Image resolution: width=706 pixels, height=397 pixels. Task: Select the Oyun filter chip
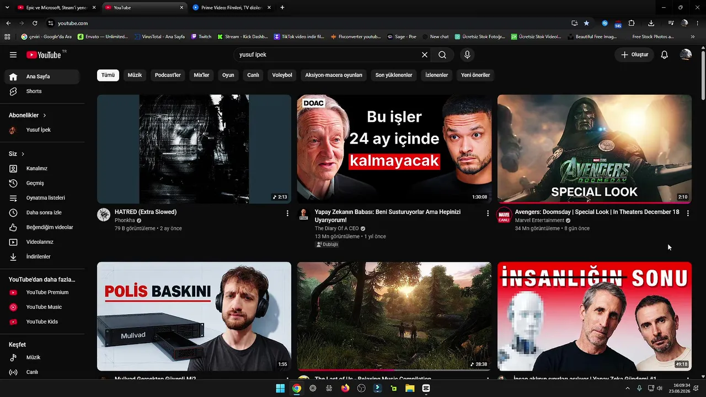228,75
